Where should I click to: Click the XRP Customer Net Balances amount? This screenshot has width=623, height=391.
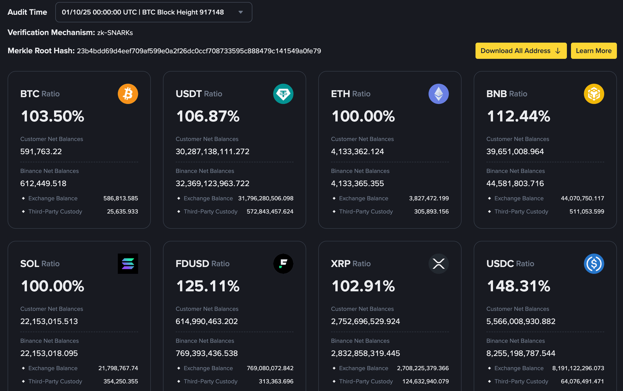tap(365, 321)
